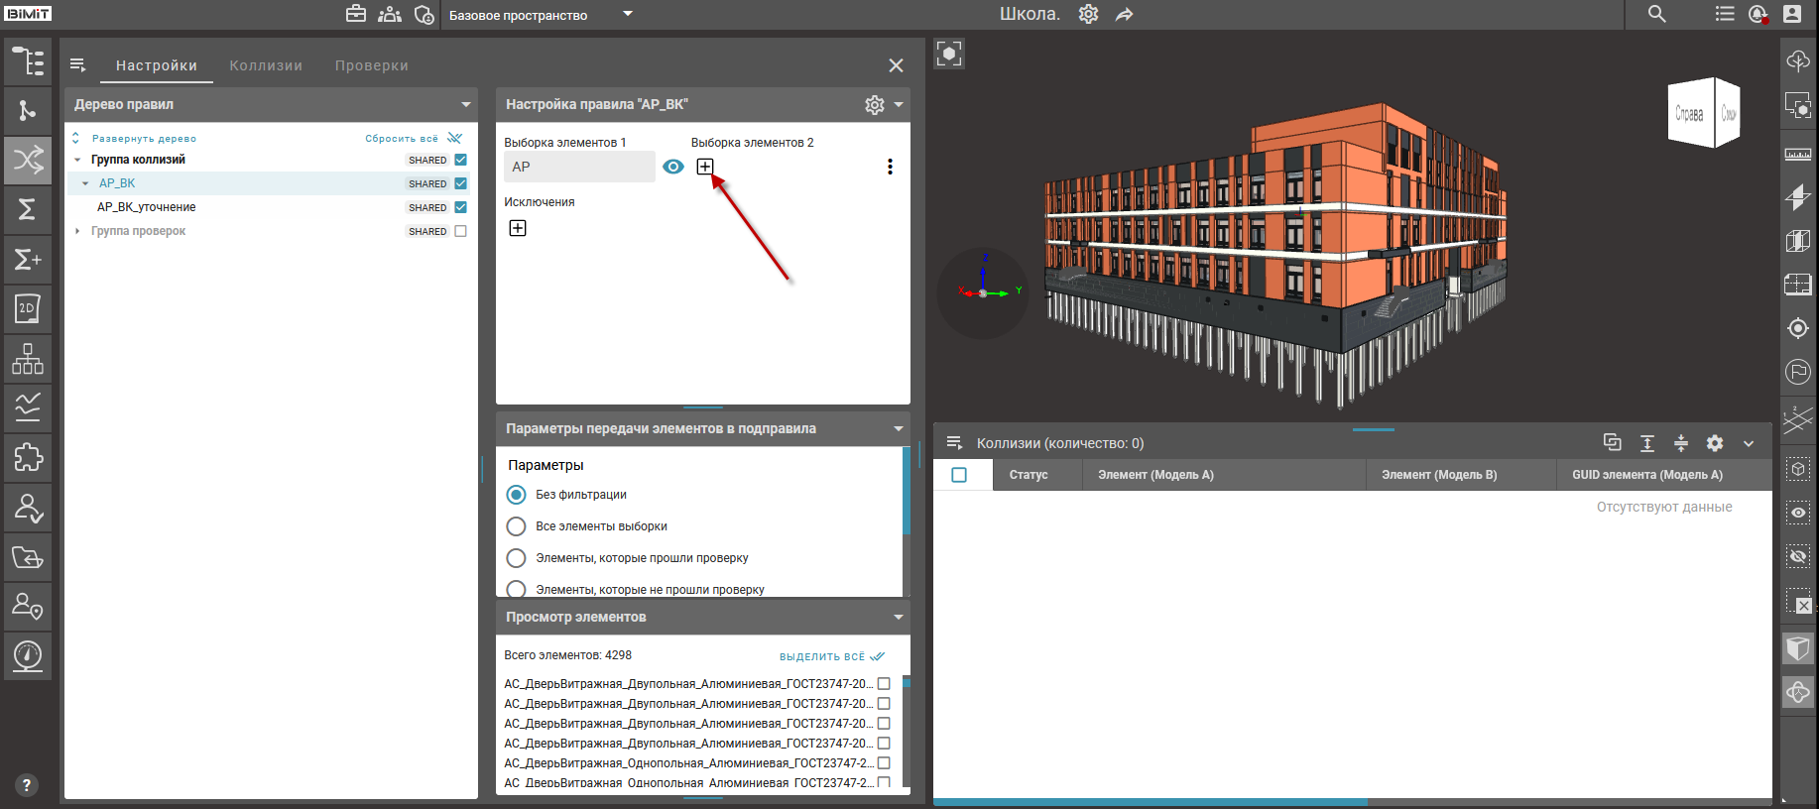Switch to the 'Проверки' tab

pyautogui.click(x=372, y=65)
